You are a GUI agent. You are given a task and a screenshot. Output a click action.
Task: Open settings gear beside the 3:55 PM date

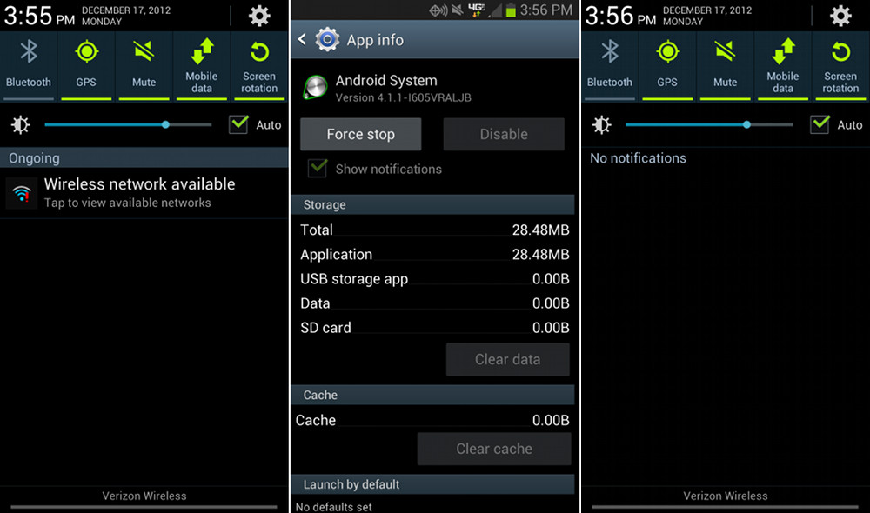(x=259, y=16)
